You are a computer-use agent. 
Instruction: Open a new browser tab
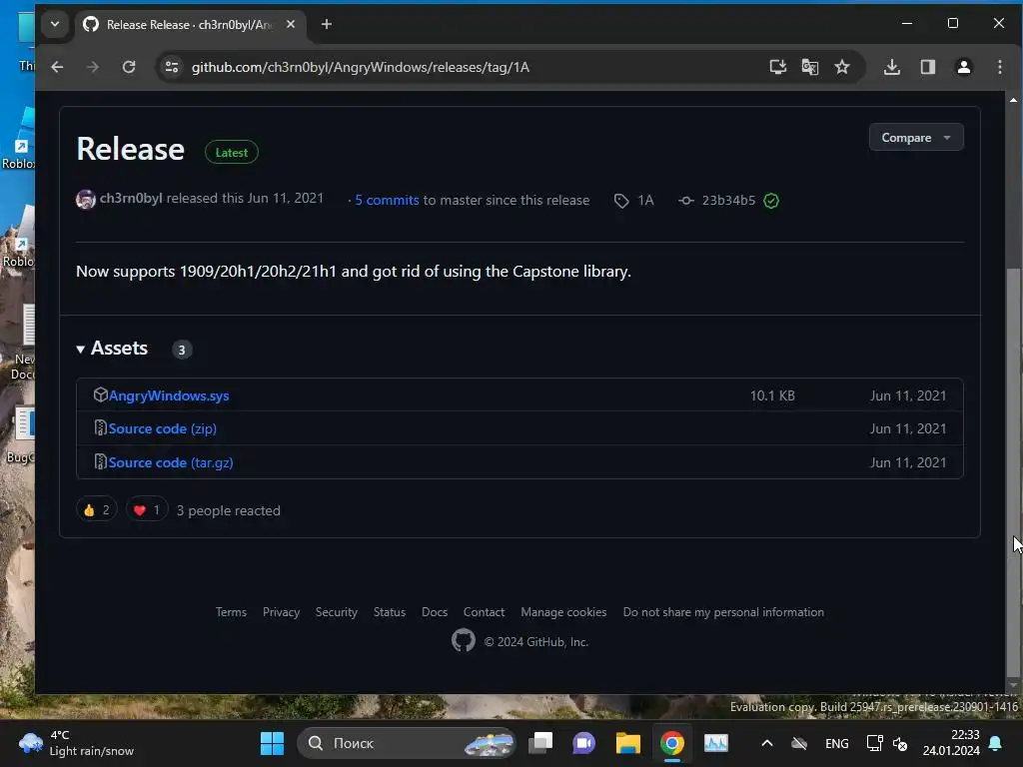pyautogui.click(x=327, y=24)
